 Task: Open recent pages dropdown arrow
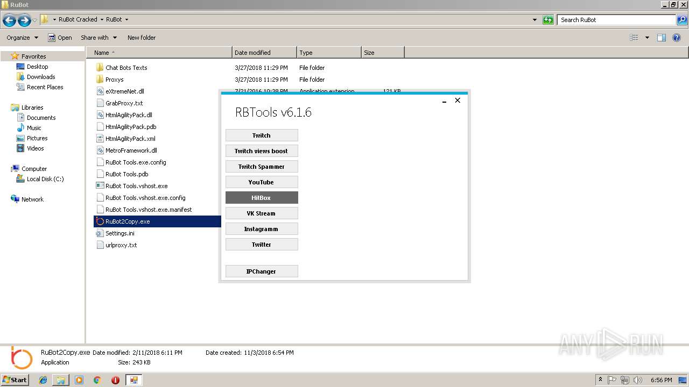tap(35, 20)
